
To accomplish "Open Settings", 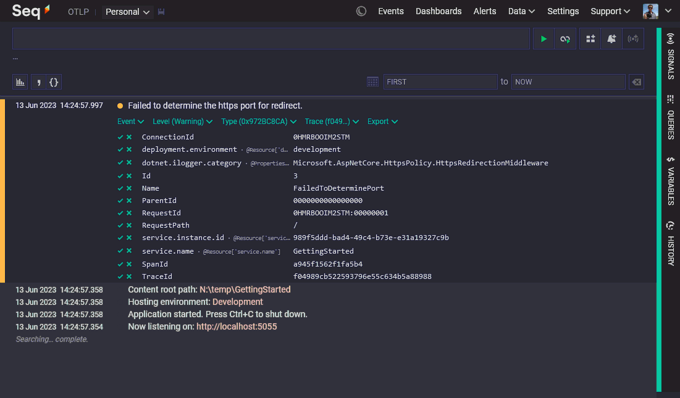I will tap(563, 11).
